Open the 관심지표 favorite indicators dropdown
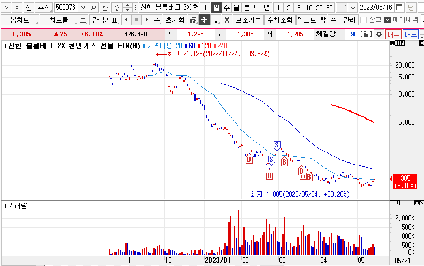The height and width of the screenshot is (266, 424). pyautogui.click(x=105, y=20)
